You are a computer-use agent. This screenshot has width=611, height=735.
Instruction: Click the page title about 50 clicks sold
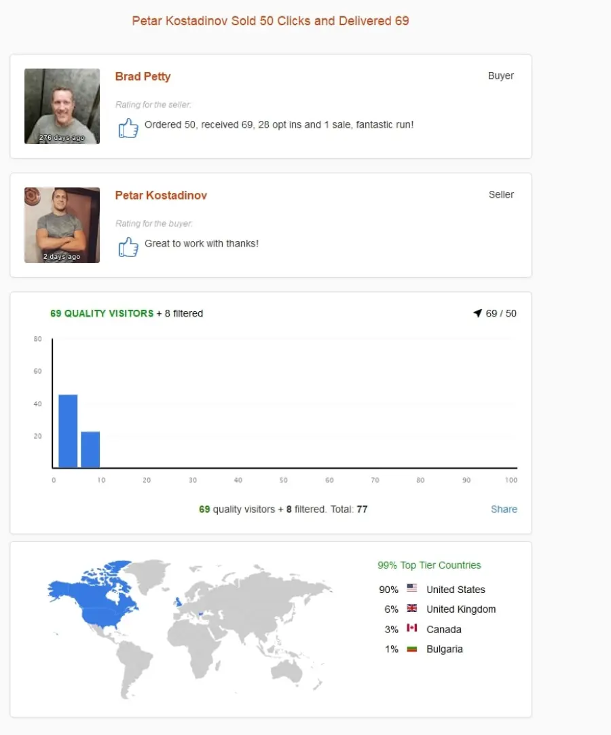click(270, 21)
